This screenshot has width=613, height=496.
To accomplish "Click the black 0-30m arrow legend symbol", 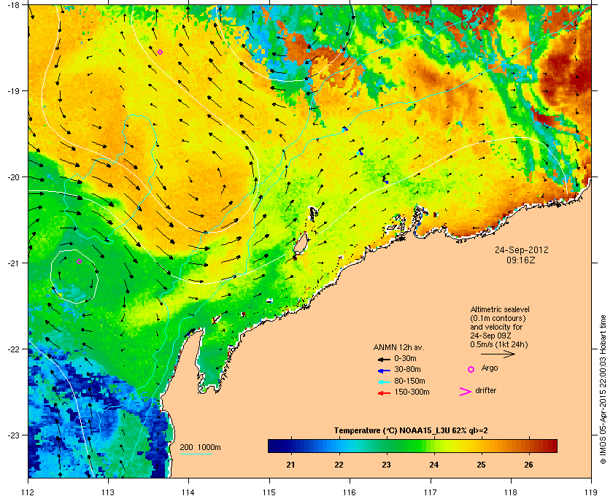I will coord(384,359).
